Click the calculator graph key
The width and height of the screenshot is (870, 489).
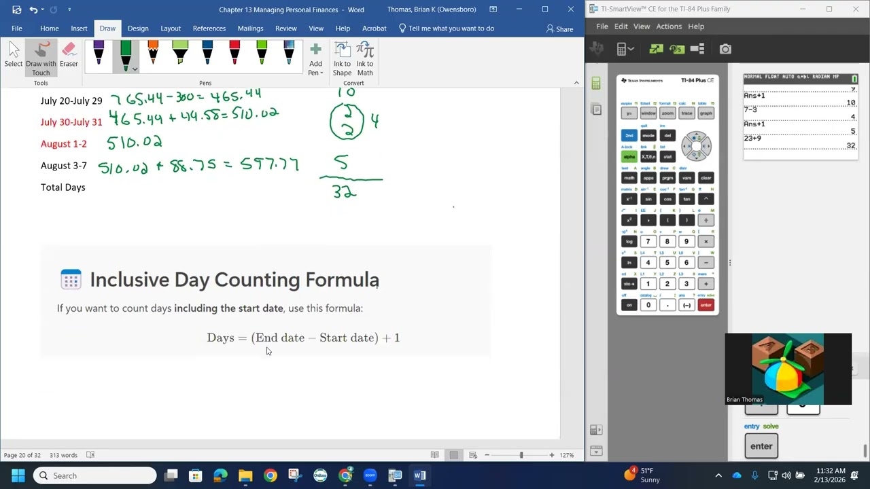706,113
